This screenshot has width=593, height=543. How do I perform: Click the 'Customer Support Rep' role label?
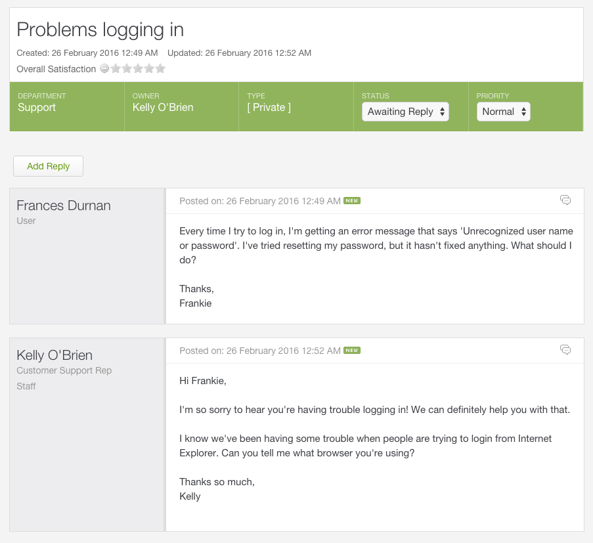(64, 370)
